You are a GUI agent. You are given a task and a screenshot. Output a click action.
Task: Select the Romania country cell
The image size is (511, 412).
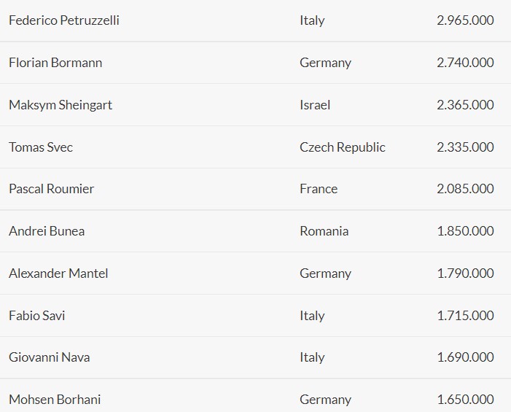(x=324, y=231)
